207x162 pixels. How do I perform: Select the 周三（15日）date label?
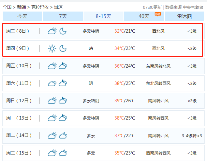click(19, 153)
